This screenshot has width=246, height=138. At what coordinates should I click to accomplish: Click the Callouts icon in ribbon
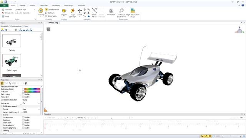(46, 13)
